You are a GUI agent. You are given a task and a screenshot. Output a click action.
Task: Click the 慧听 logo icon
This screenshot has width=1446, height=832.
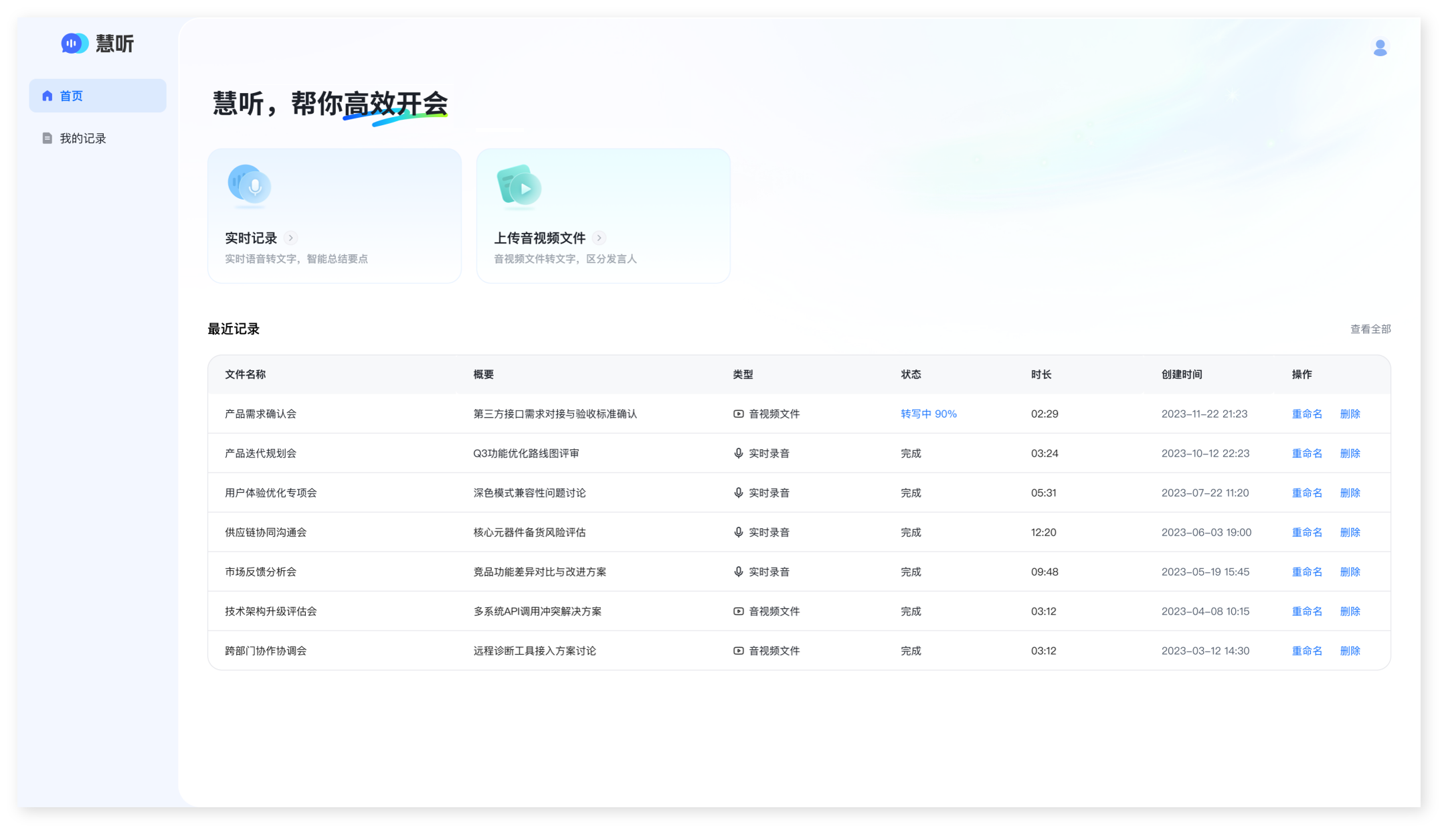tap(74, 44)
